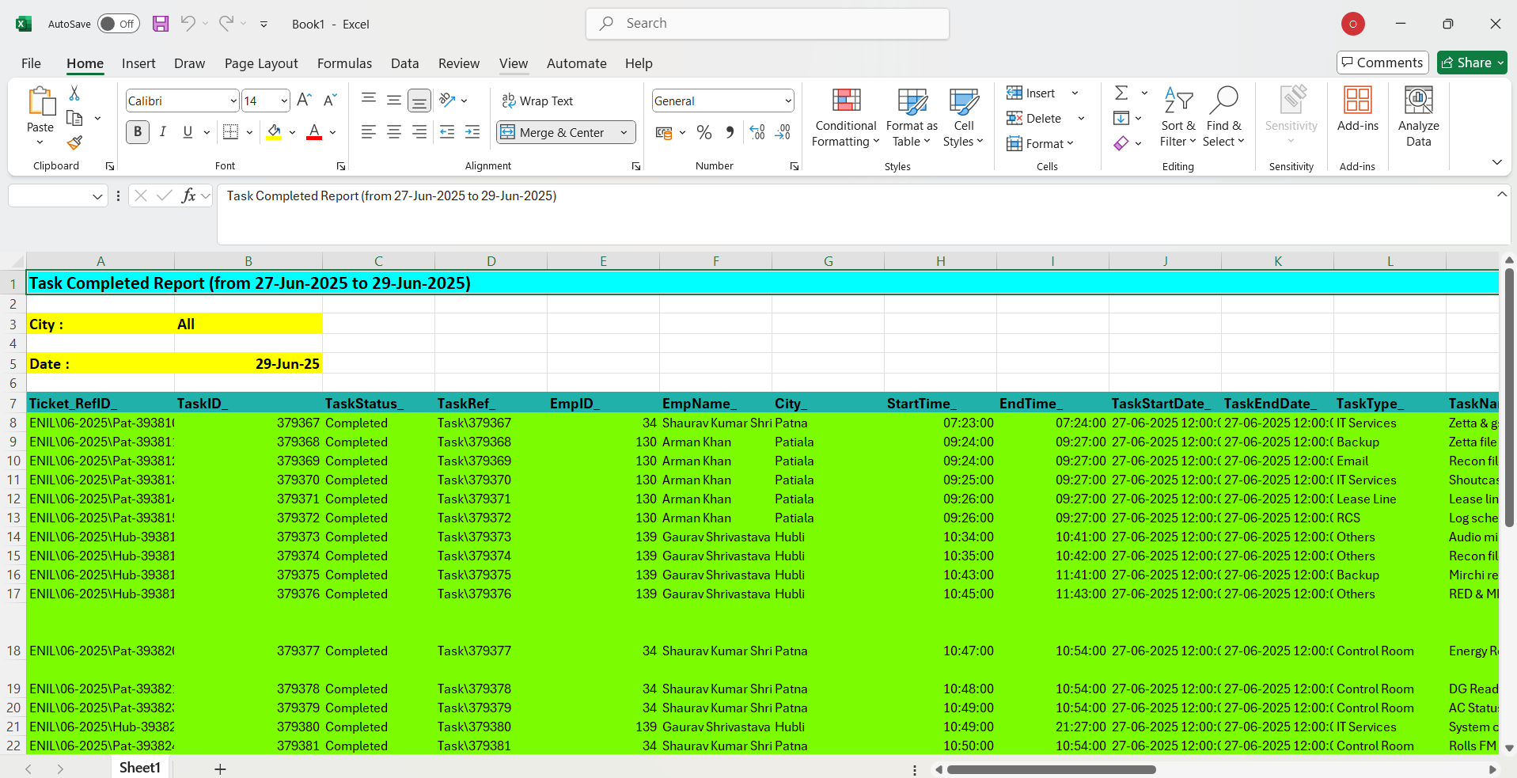Image resolution: width=1517 pixels, height=778 pixels.
Task: Toggle Merge & Center
Action: (x=554, y=132)
